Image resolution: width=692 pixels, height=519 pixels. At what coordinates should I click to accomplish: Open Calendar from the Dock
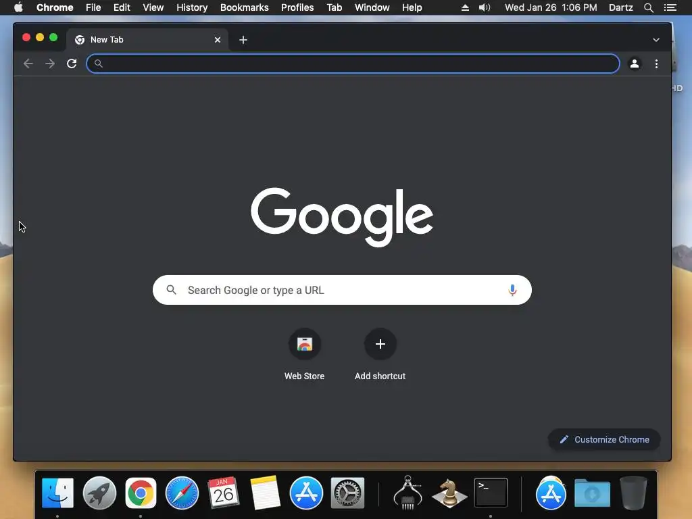tap(223, 493)
